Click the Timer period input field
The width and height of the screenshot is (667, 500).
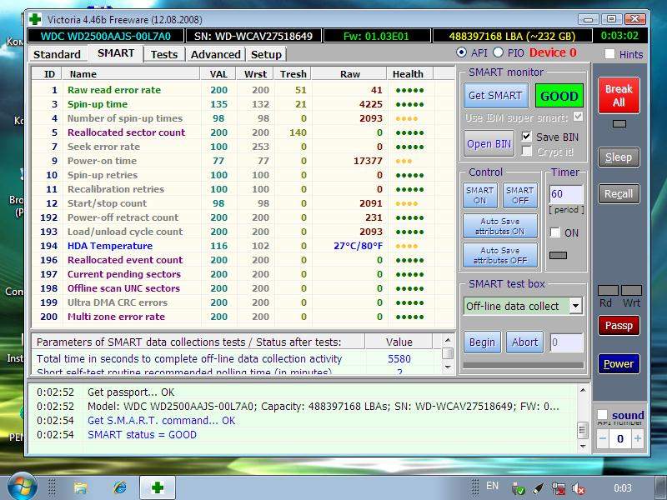click(x=566, y=194)
